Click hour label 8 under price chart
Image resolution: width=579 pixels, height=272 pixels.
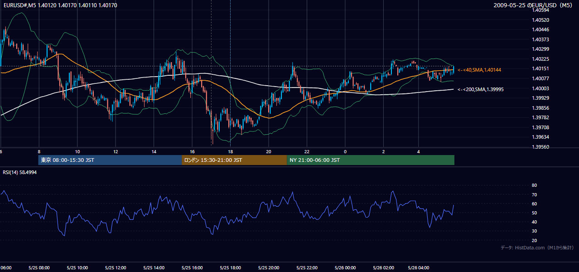point(39,152)
